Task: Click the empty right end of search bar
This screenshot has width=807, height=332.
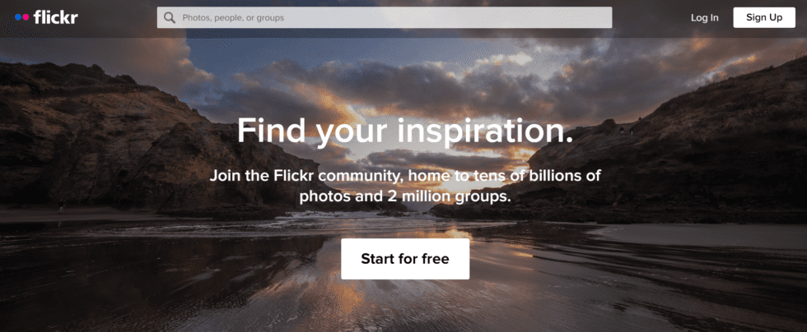Action: point(567,17)
